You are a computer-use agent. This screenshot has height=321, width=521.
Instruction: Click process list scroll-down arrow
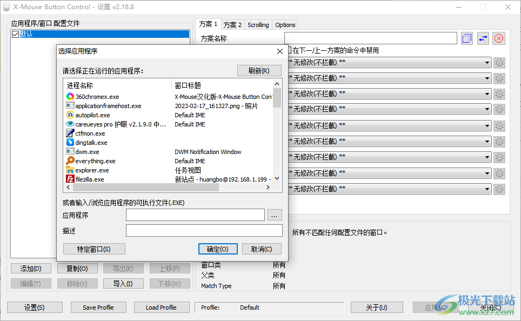(x=277, y=178)
